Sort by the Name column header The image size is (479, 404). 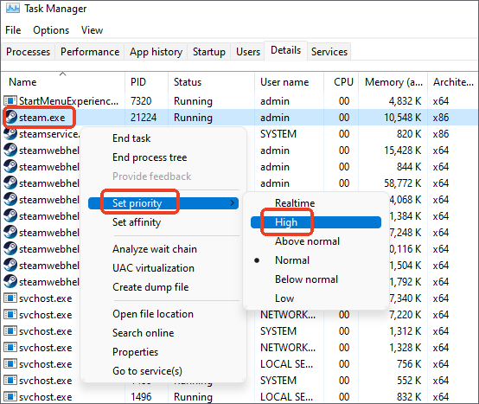63,81
